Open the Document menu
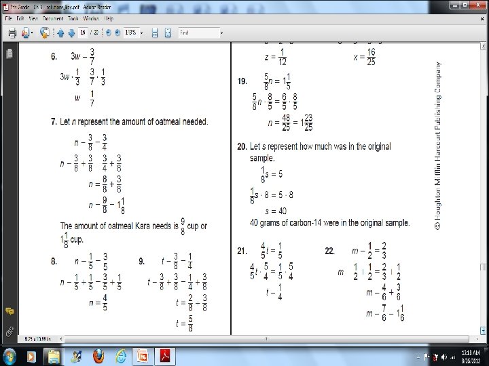This screenshot has width=489, height=366. click(x=53, y=19)
